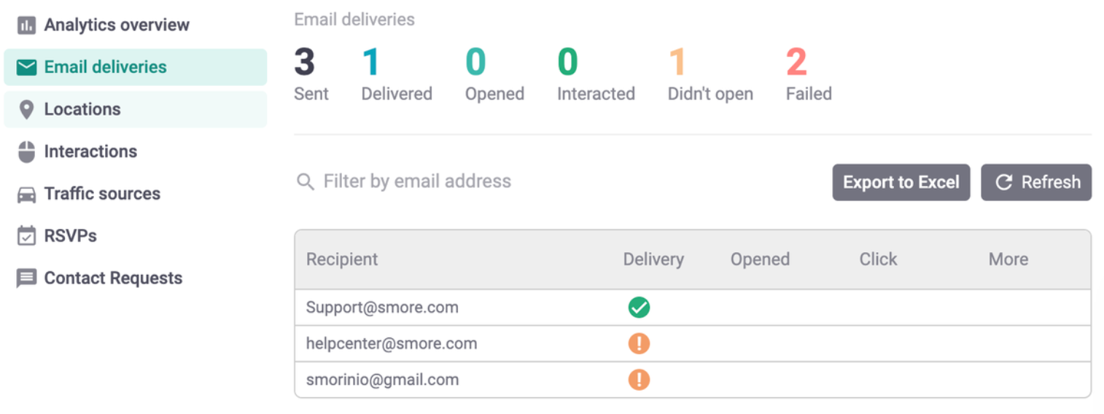Click the Contact Requests chat icon
This screenshot has height=414, width=1104.
(x=26, y=278)
